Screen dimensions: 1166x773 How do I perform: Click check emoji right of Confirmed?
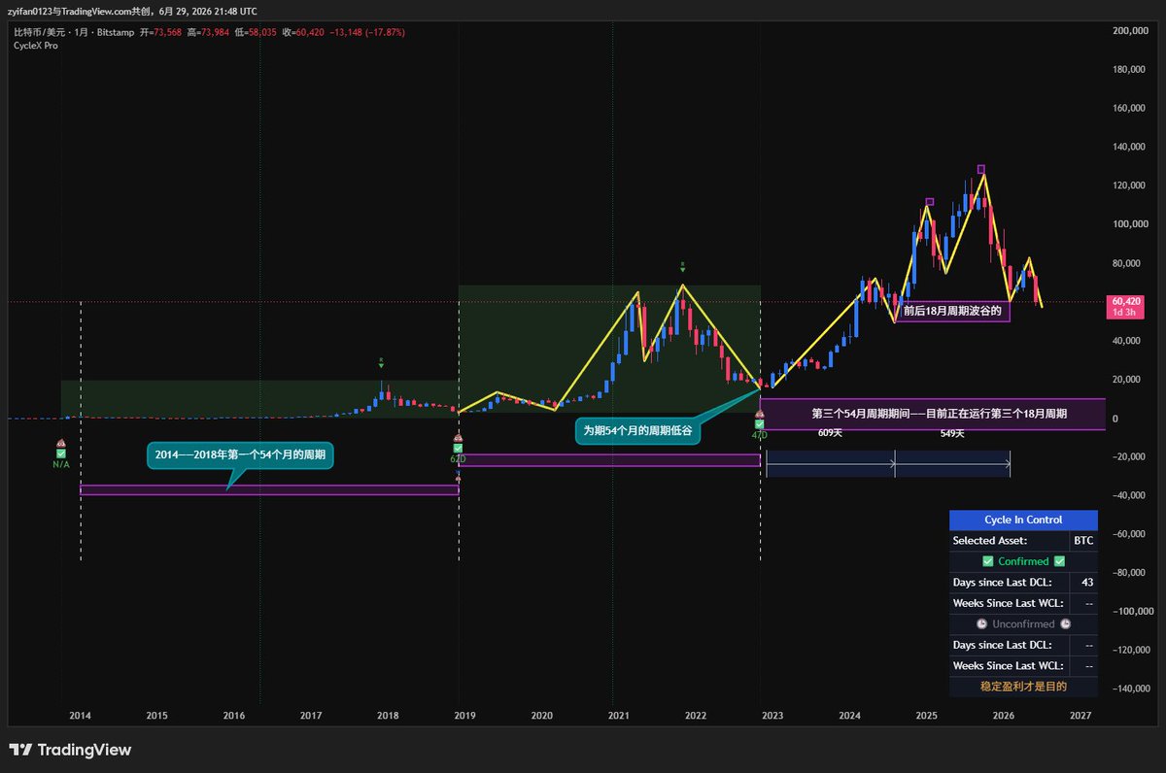1060,561
